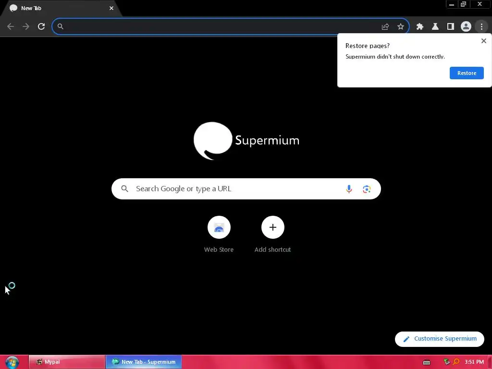Open the experiments flask icon
The width and height of the screenshot is (492, 369).
coord(435,27)
